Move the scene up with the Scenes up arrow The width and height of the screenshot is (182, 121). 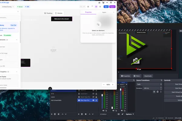tap(62, 114)
